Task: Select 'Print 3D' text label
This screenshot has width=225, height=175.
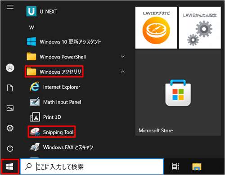Action: click(x=52, y=117)
